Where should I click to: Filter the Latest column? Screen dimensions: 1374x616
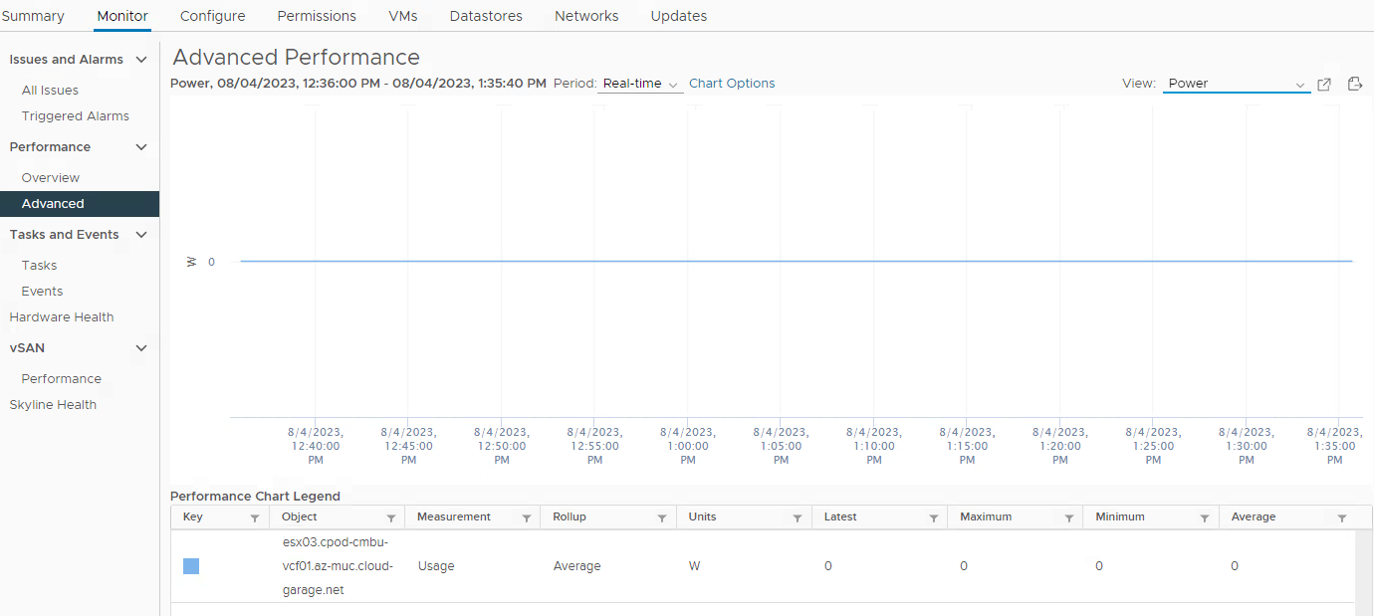[x=934, y=518]
